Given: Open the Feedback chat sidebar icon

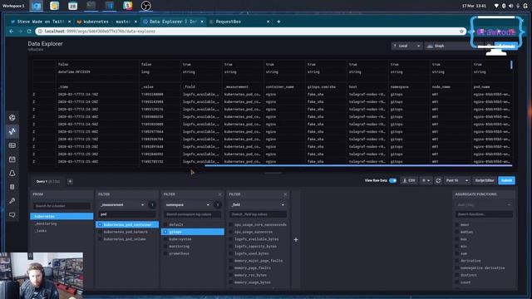Looking at the screenshot, I should point(12,215).
